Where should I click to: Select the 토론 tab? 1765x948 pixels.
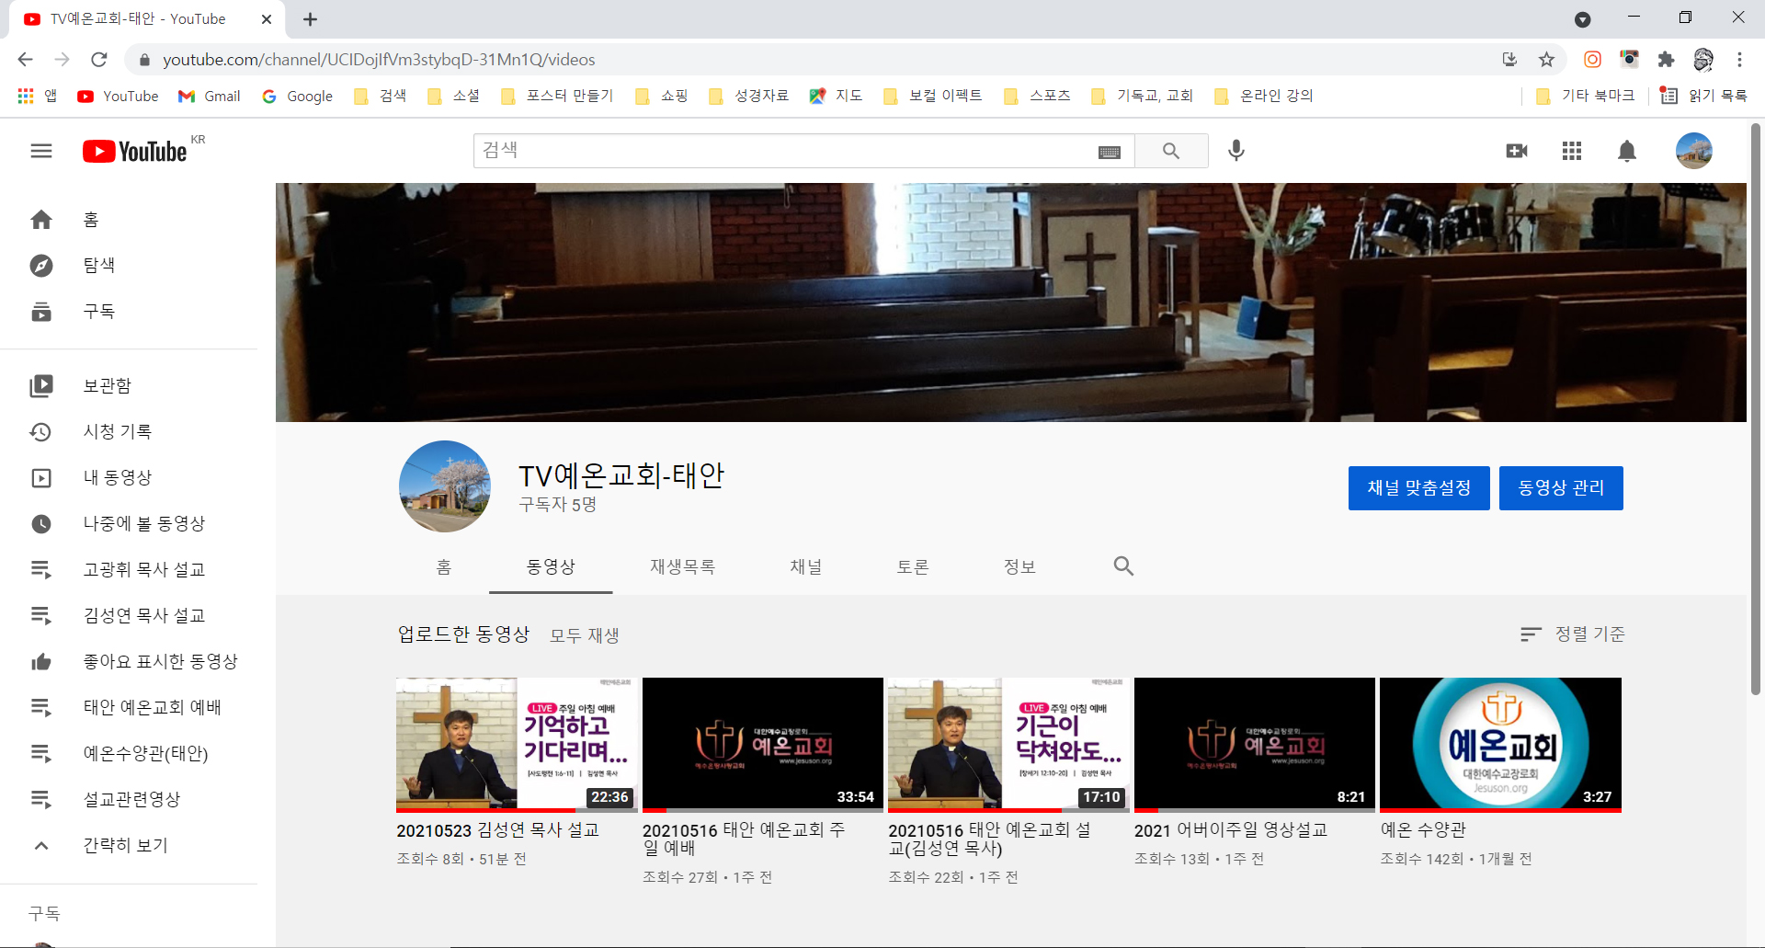[x=913, y=567]
